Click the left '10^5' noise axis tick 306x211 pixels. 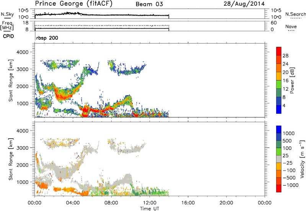(23, 11)
